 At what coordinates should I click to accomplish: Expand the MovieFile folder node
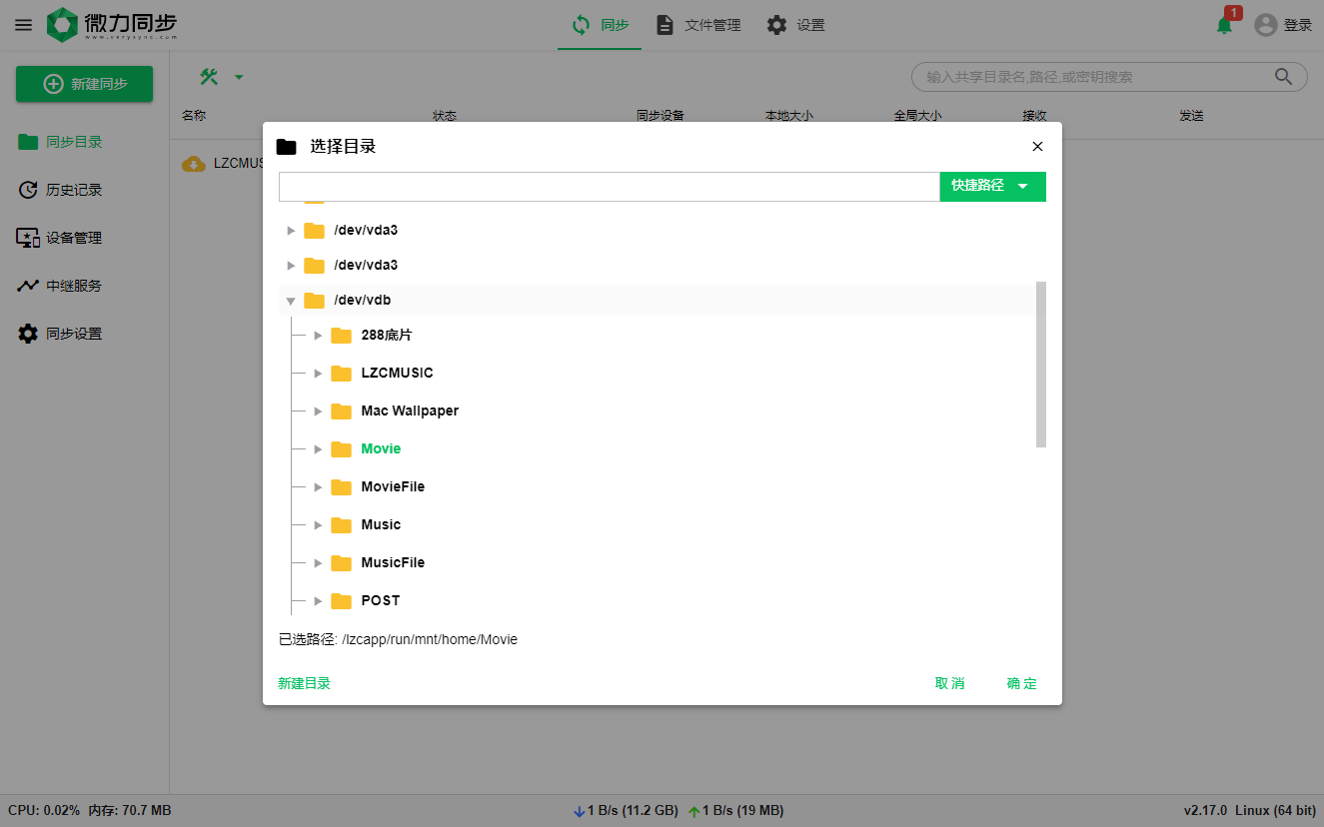318,486
